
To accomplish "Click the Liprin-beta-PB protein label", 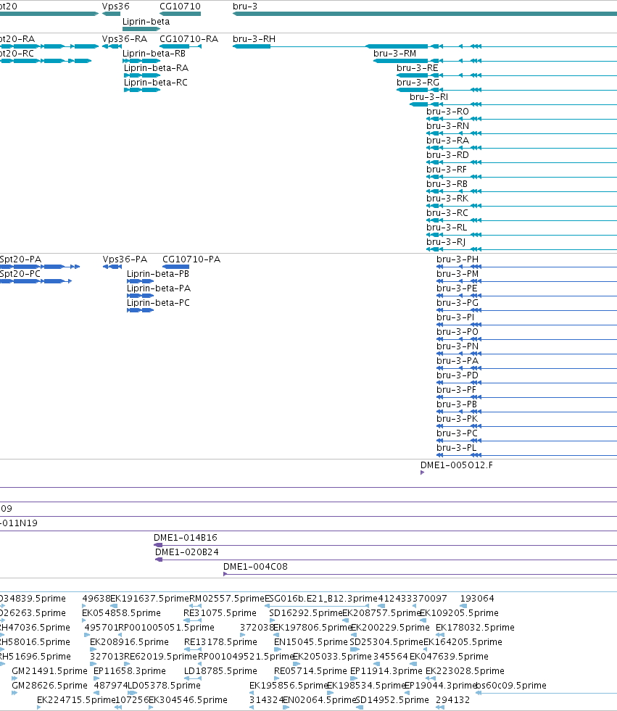I will click(158, 274).
